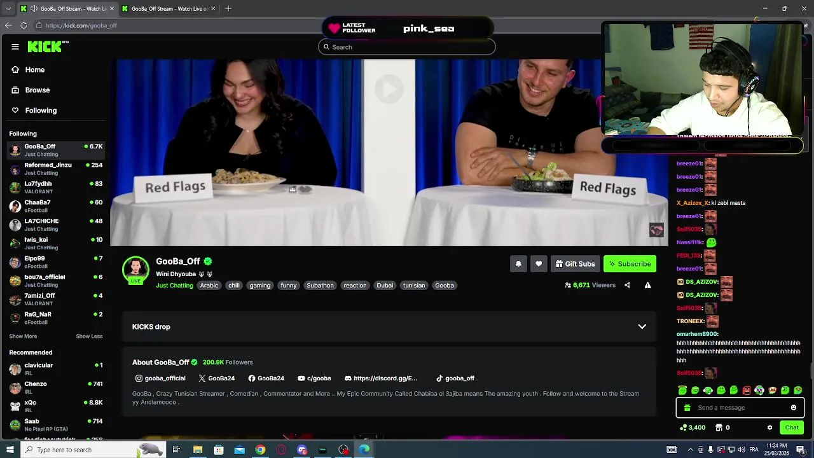
Task: Open the chat shop icon
Action: point(719,427)
